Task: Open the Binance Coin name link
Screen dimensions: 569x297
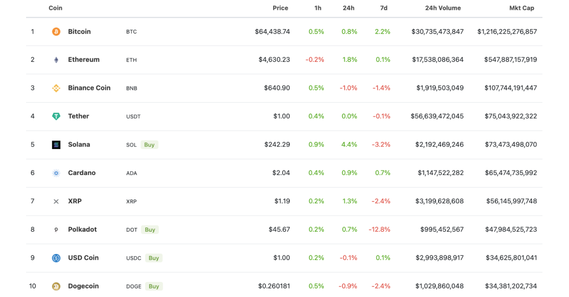Action: coord(89,88)
